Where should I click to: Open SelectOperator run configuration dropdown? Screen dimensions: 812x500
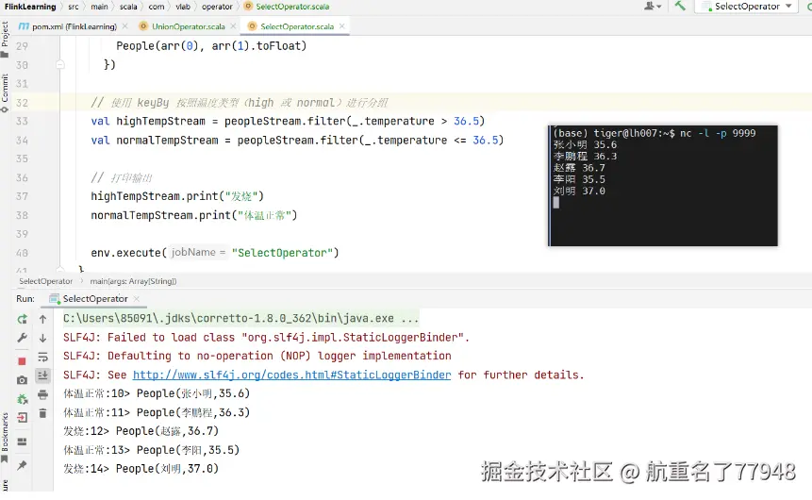point(748,7)
